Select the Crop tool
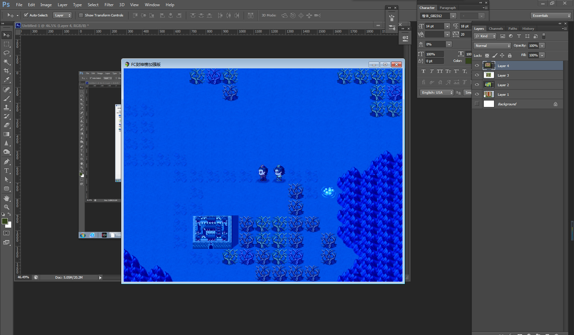574x335 pixels. pyautogui.click(x=6, y=71)
